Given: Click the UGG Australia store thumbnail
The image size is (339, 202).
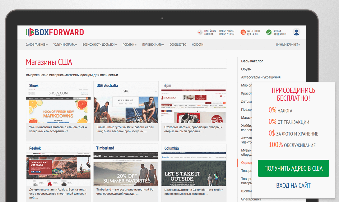Looking at the screenshot, I should [126, 106].
